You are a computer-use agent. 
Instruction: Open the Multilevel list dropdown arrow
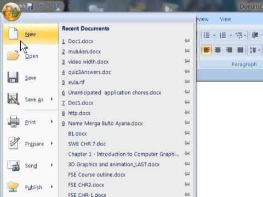pos(245,35)
